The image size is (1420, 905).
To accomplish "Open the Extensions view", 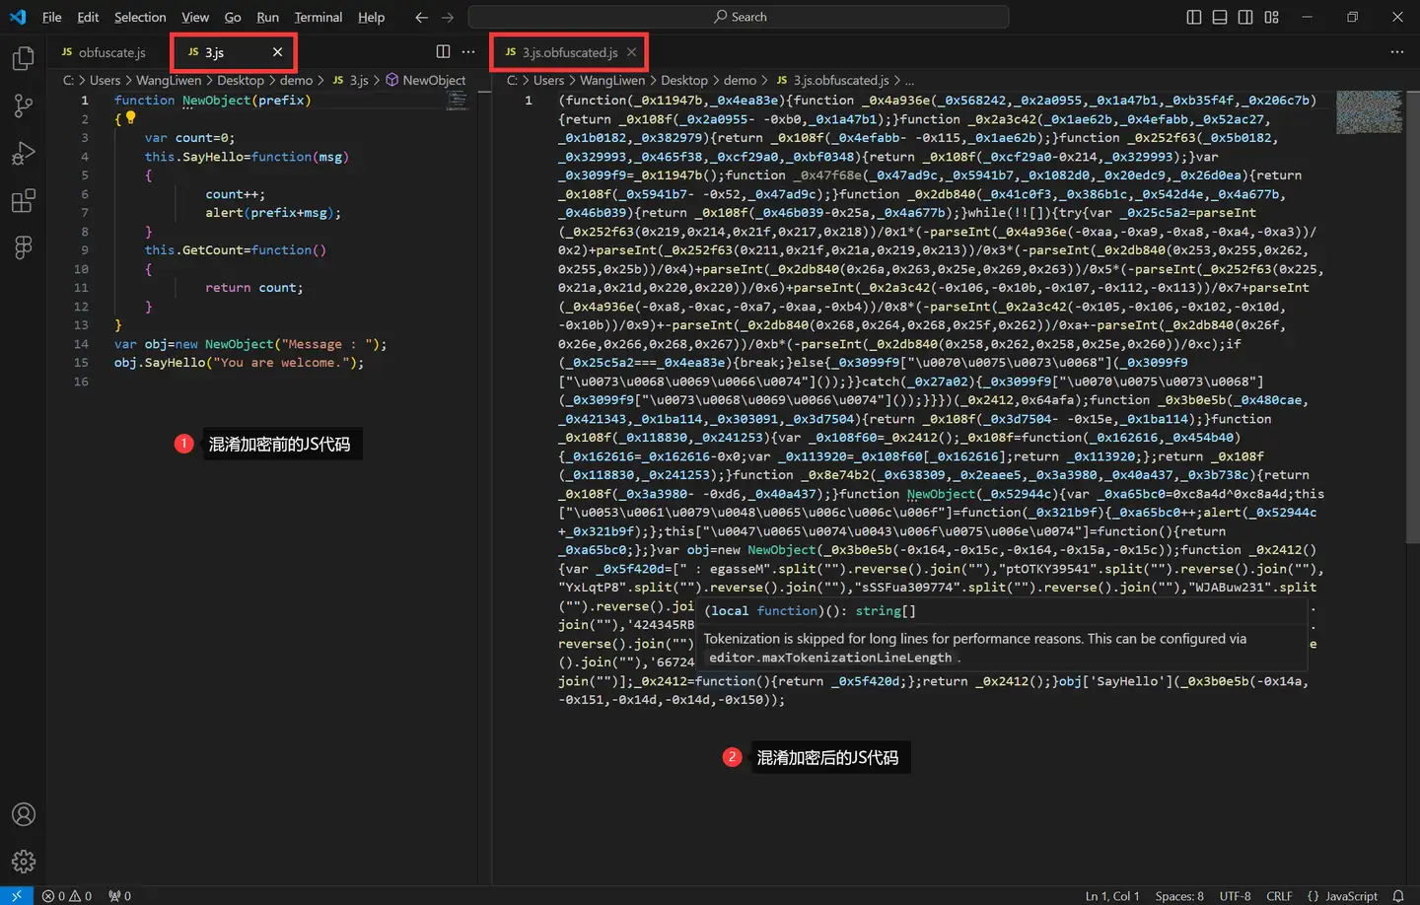I will point(23,201).
